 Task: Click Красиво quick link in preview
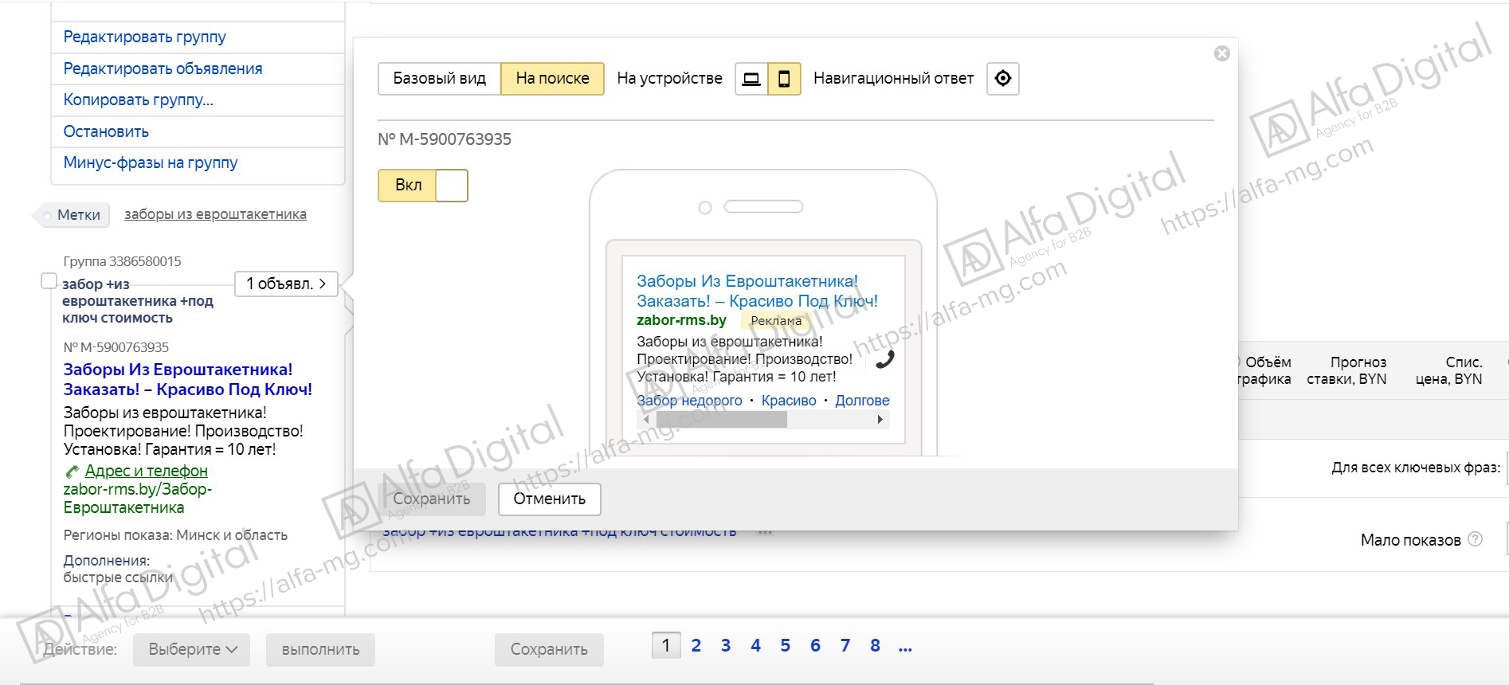pos(789,401)
